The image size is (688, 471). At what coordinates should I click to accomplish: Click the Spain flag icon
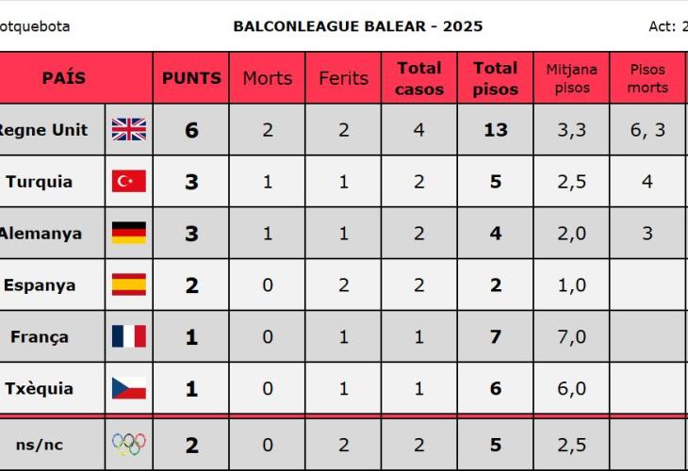click(128, 285)
